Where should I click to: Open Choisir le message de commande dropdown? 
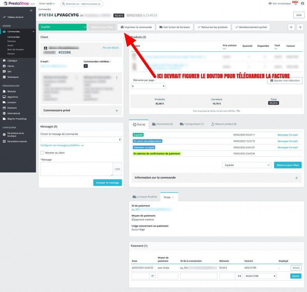coord(81,140)
